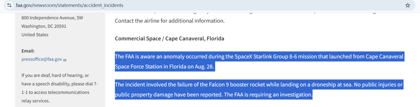420x107 pixels.
Task: Click the bold 'Email:' label
Action: pos(28,51)
